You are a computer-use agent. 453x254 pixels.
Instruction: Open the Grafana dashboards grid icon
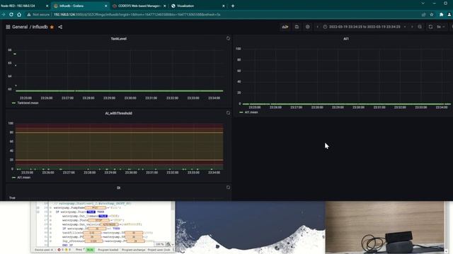pyautogui.click(x=8, y=27)
